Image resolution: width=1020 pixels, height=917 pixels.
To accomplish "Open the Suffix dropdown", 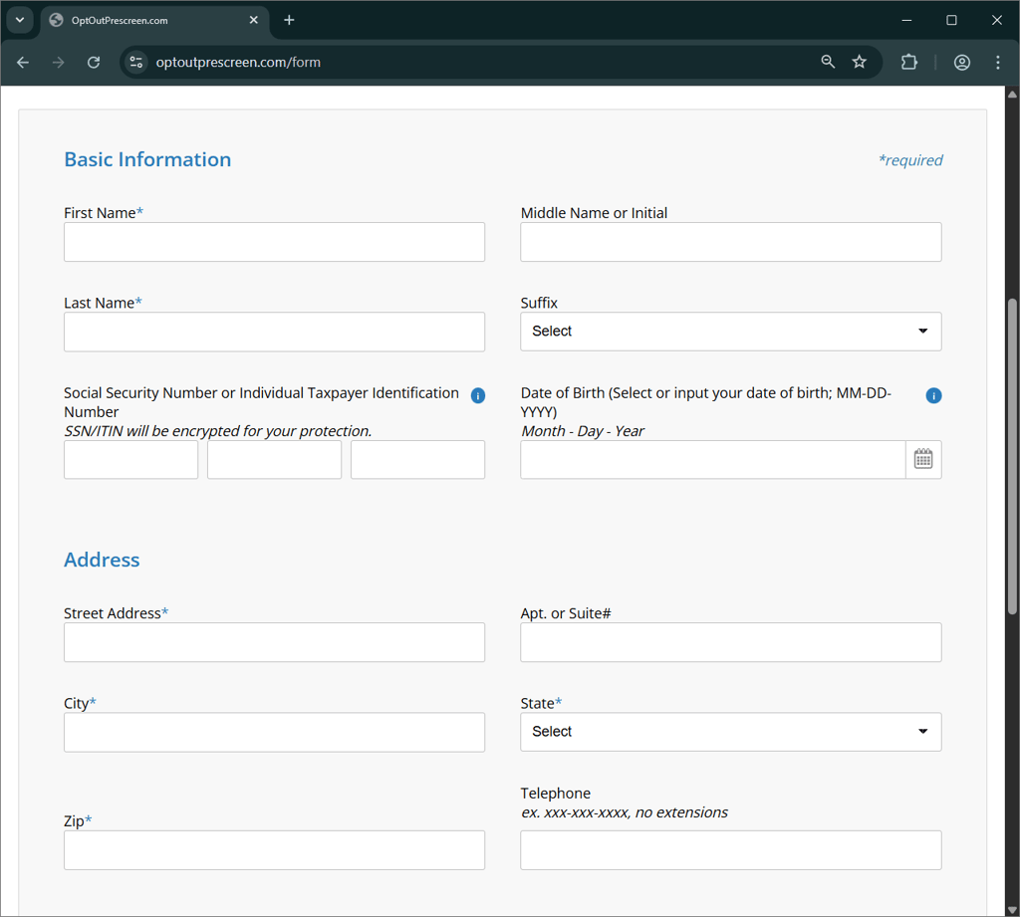I will (x=731, y=331).
